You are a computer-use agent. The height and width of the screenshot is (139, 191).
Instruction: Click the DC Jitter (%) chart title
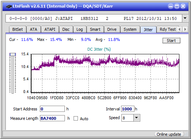[x=99, y=49]
